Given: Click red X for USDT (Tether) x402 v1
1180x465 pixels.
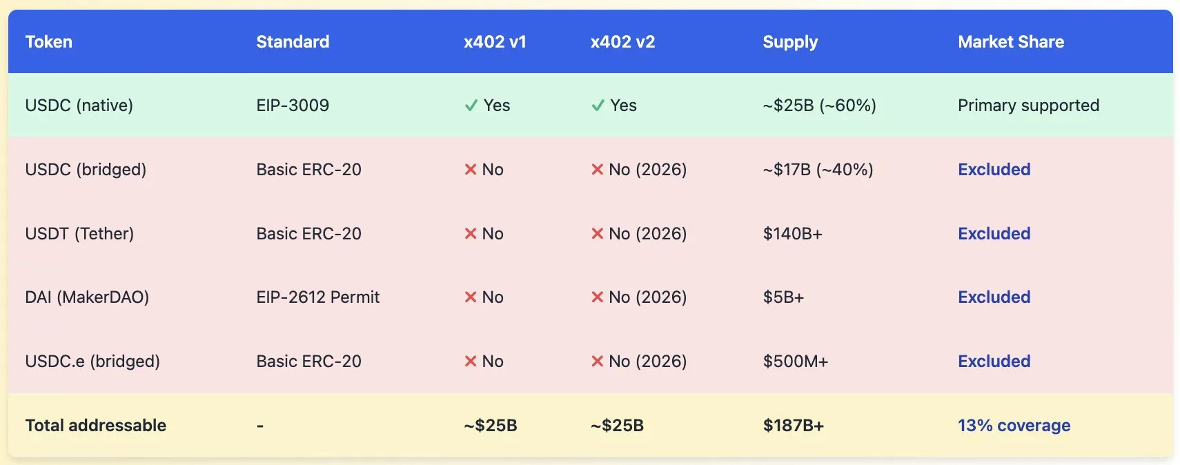Looking at the screenshot, I should coord(471,234).
